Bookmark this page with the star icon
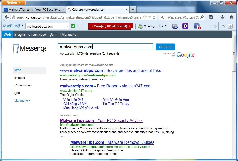238x161 pixels. [x=145, y=17]
